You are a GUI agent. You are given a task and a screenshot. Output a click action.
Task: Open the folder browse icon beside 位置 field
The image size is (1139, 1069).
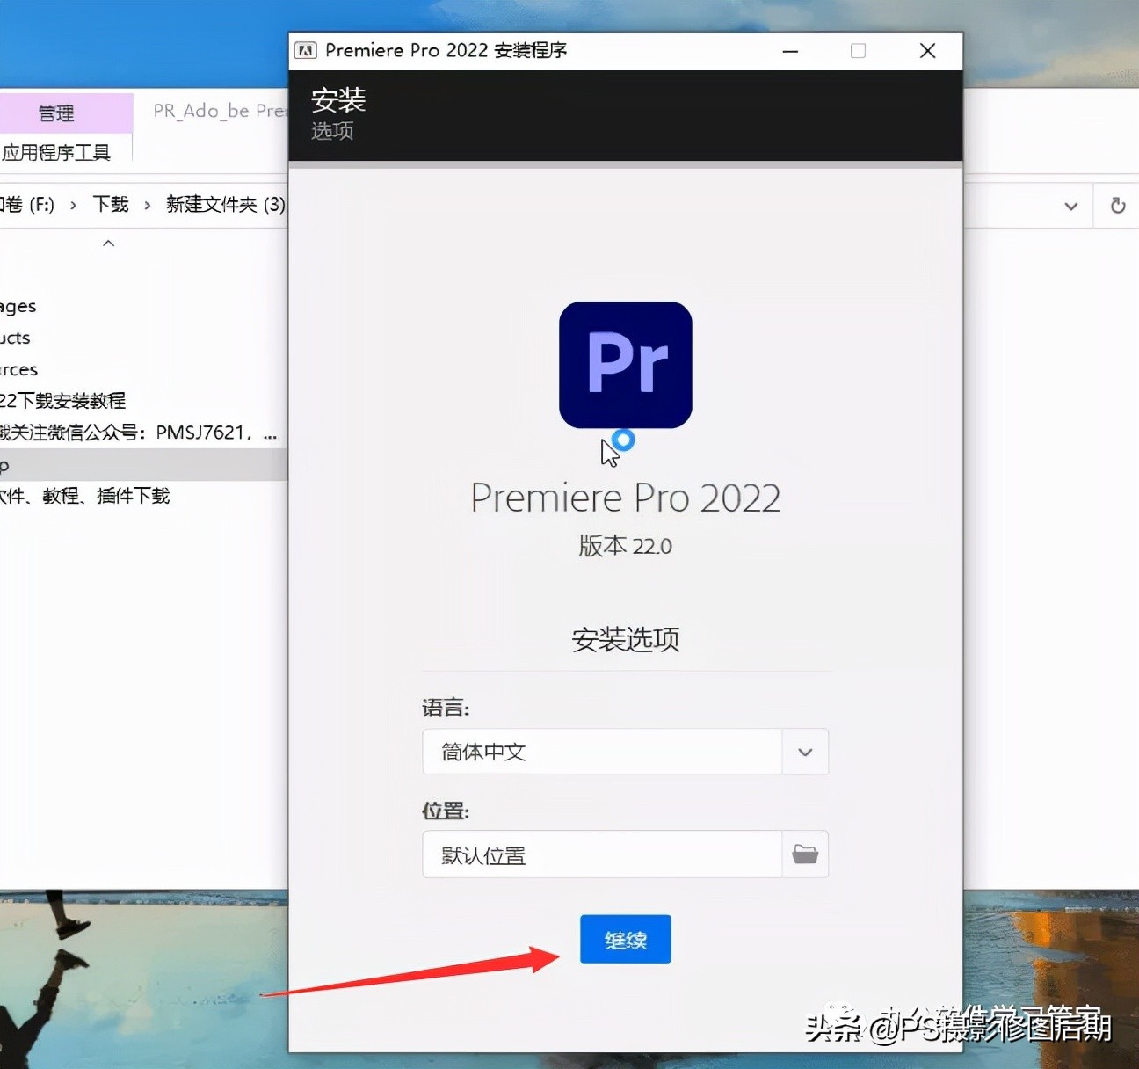click(x=805, y=854)
